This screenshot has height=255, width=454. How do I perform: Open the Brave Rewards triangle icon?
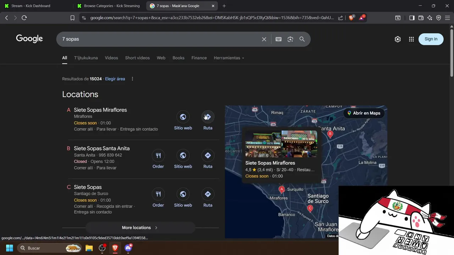(x=362, y=18)
